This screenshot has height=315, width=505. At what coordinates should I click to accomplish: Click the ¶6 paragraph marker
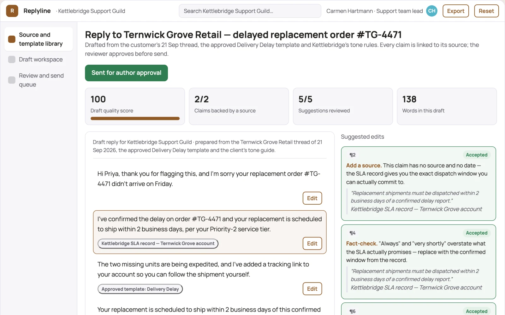(x=352, y=311)
